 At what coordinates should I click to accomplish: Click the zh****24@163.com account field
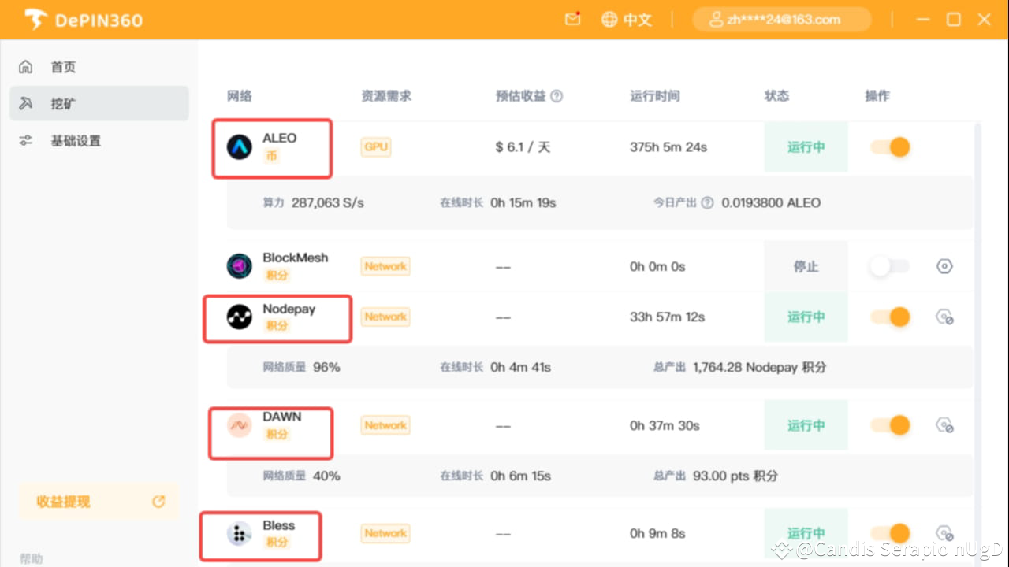pos(781,19)
